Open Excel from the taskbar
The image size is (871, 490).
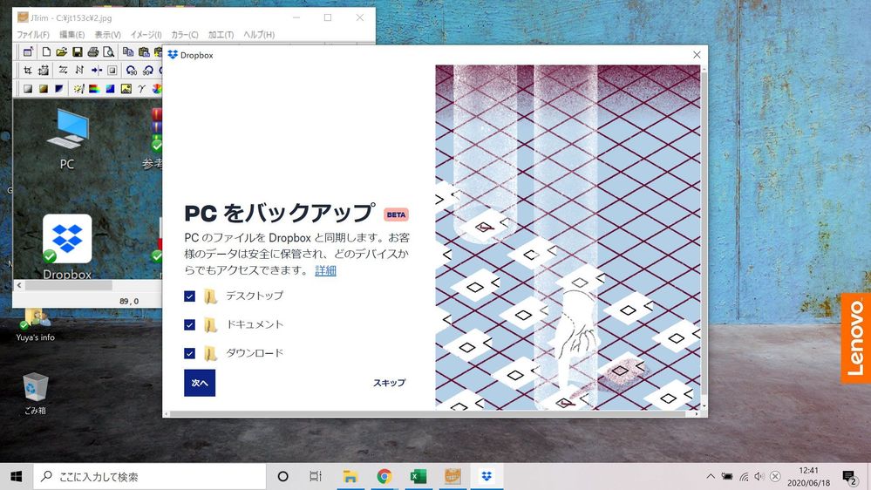tap(418, 477)
